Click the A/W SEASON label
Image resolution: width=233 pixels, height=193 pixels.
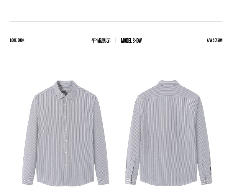(215, 40)
